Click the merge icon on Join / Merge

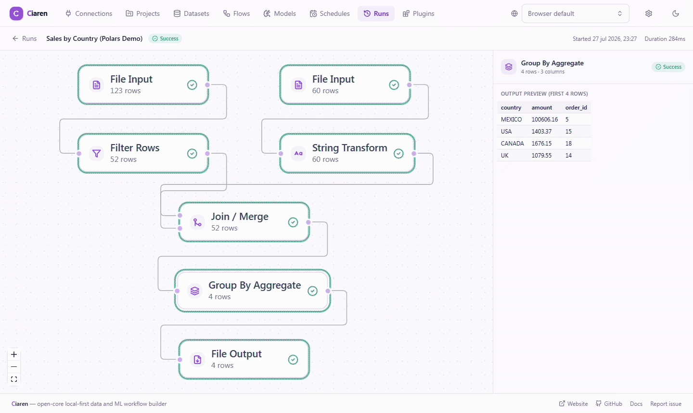(197, 222)
